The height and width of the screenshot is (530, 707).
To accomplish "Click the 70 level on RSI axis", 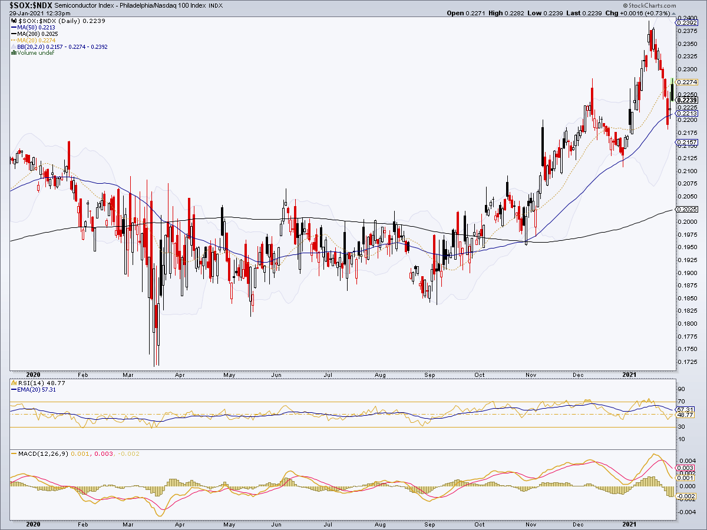I will point(682,402).
